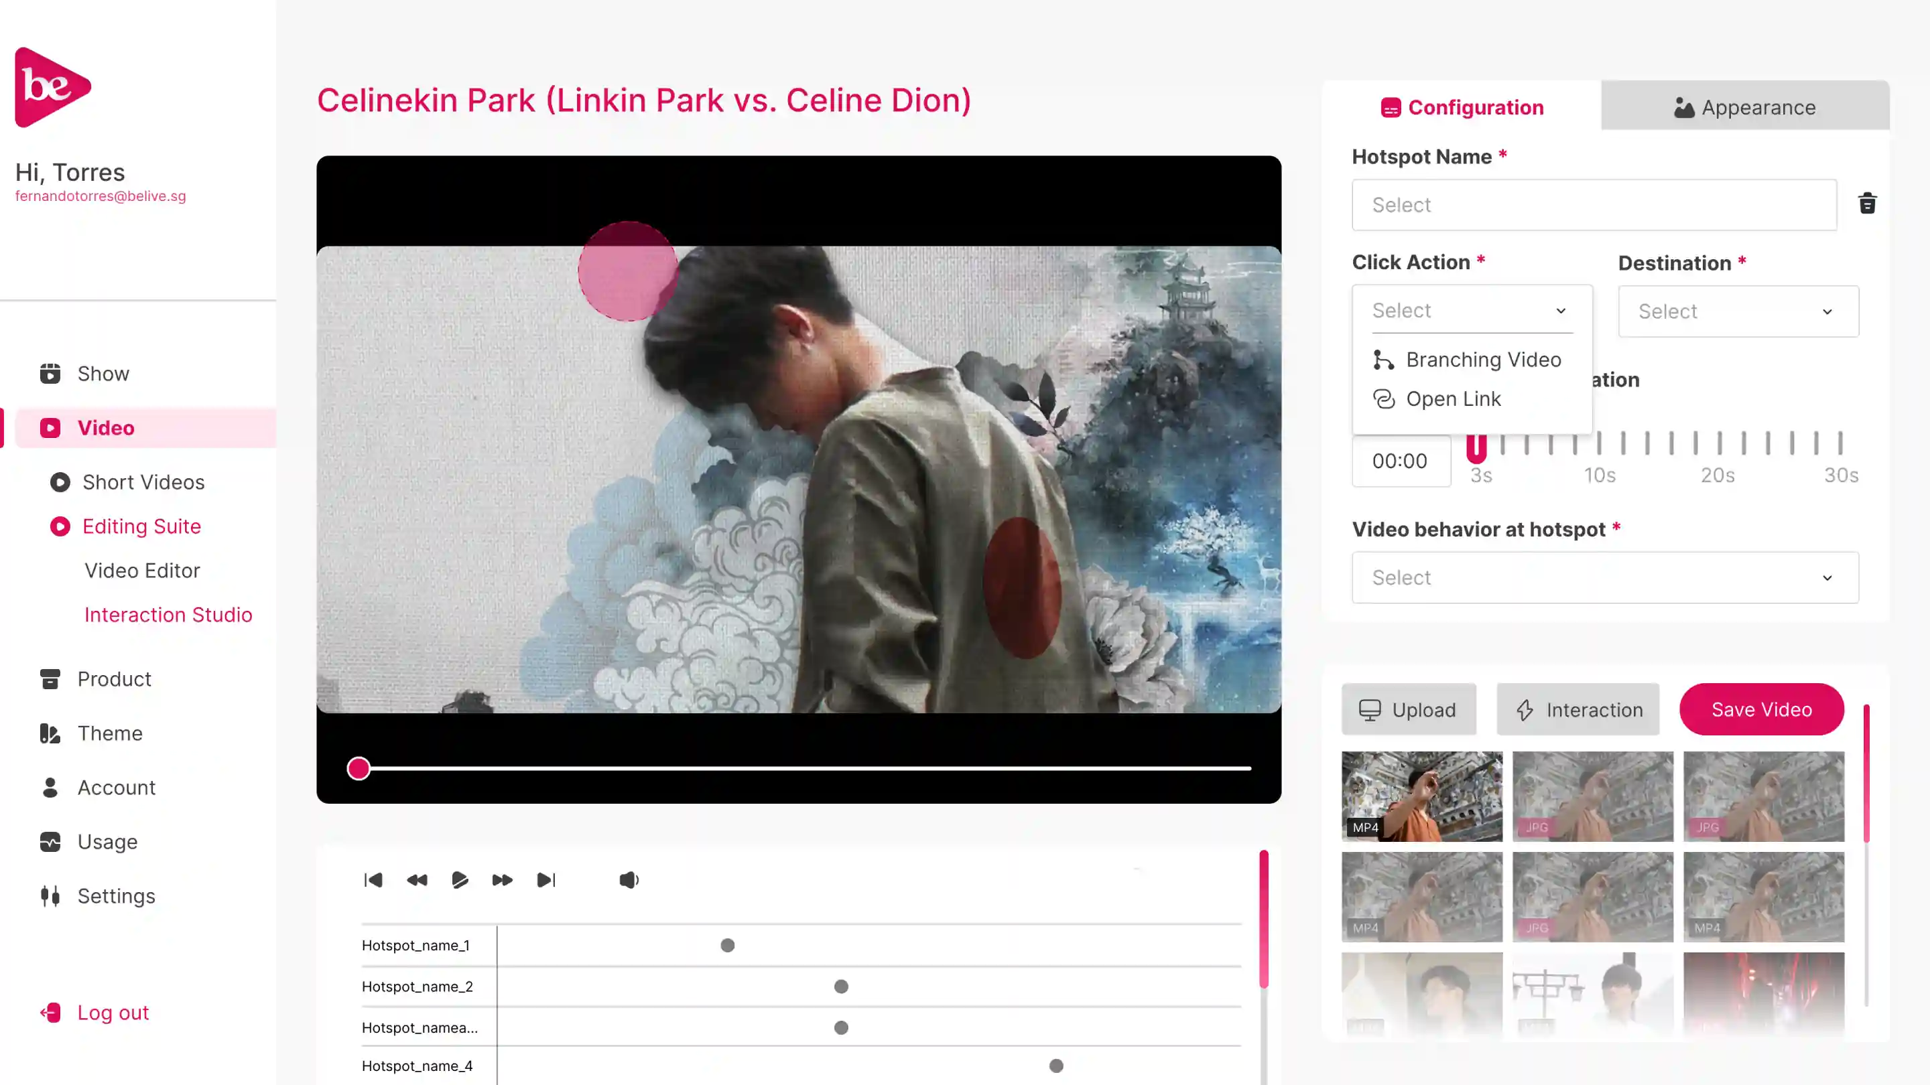Click the 00:00 time input field
The image size is (1930, 1085).
point(1401,461)
